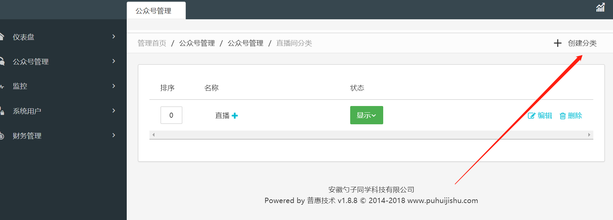The image size is (613, 220).
Task: Select the 公众号管理 top tab
Action: (x=156, y=11)
